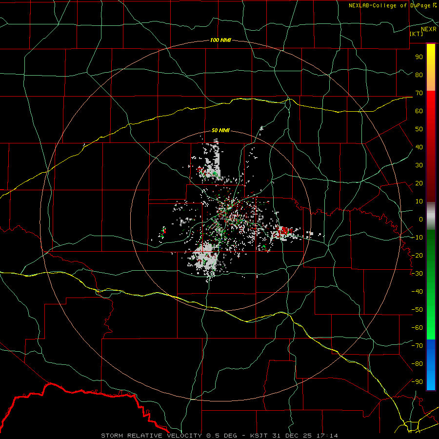
Task: Click the 0 value on the velocity scale
Action: click(421, 219)
